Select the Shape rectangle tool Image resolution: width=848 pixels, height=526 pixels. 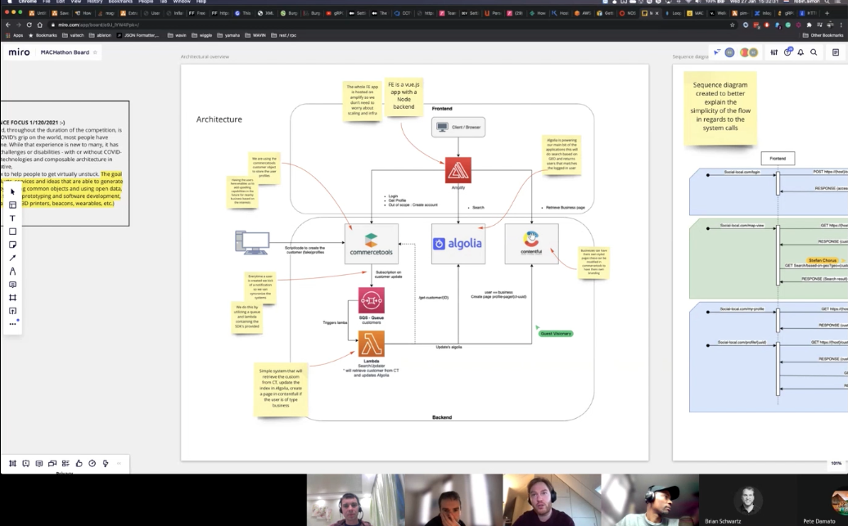pyautogui.click(x=12, y=232)
